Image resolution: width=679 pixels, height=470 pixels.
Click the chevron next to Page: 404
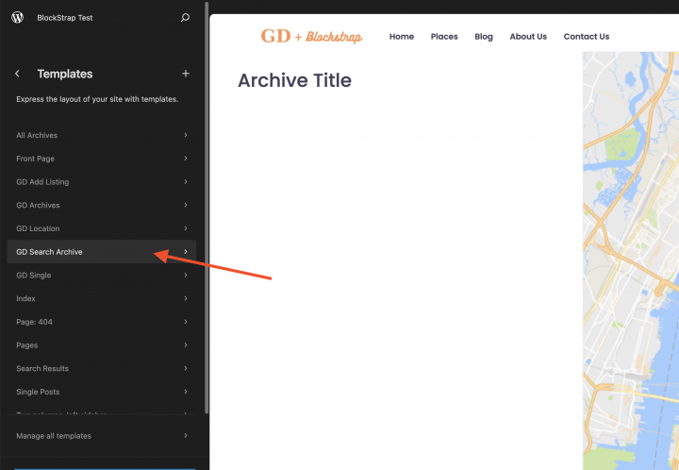[x=186, y=322]
